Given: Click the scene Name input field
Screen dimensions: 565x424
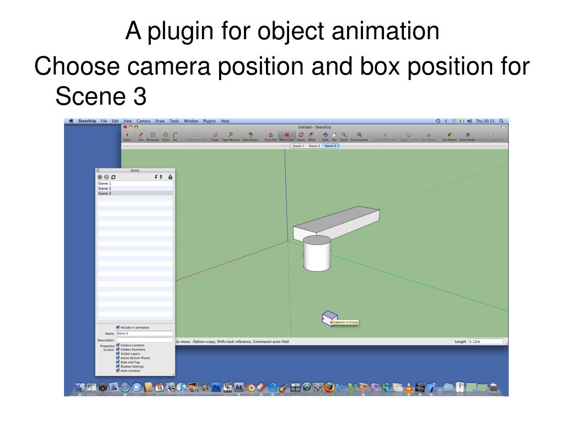Looking at the screenshot, I should click(x=145, y=333).
